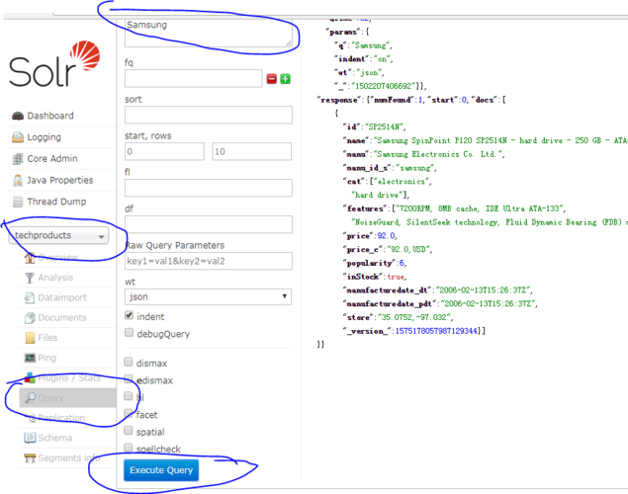This screenshot has width=628, height=494.
Task: Open Core Admin menu item
Action: pyautogui.click(x=52, y=159)
